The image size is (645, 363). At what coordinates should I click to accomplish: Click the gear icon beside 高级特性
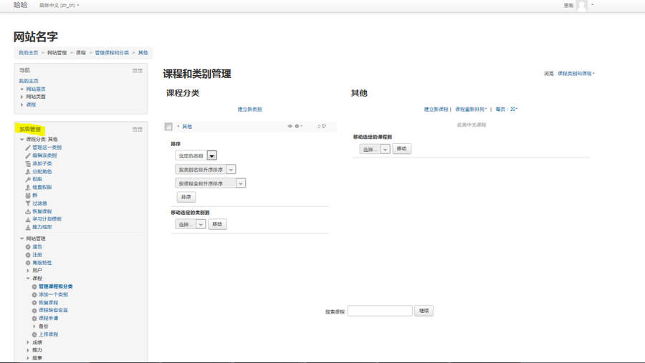coord(28,263)
